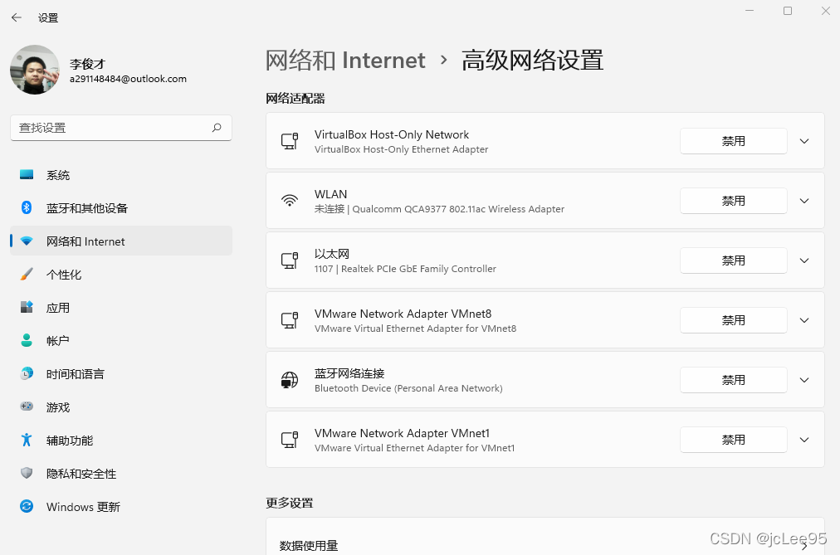The image size is (840, 555).
Task: Click the Bluetooth icon in sidebar
Action: pos(27,207)
